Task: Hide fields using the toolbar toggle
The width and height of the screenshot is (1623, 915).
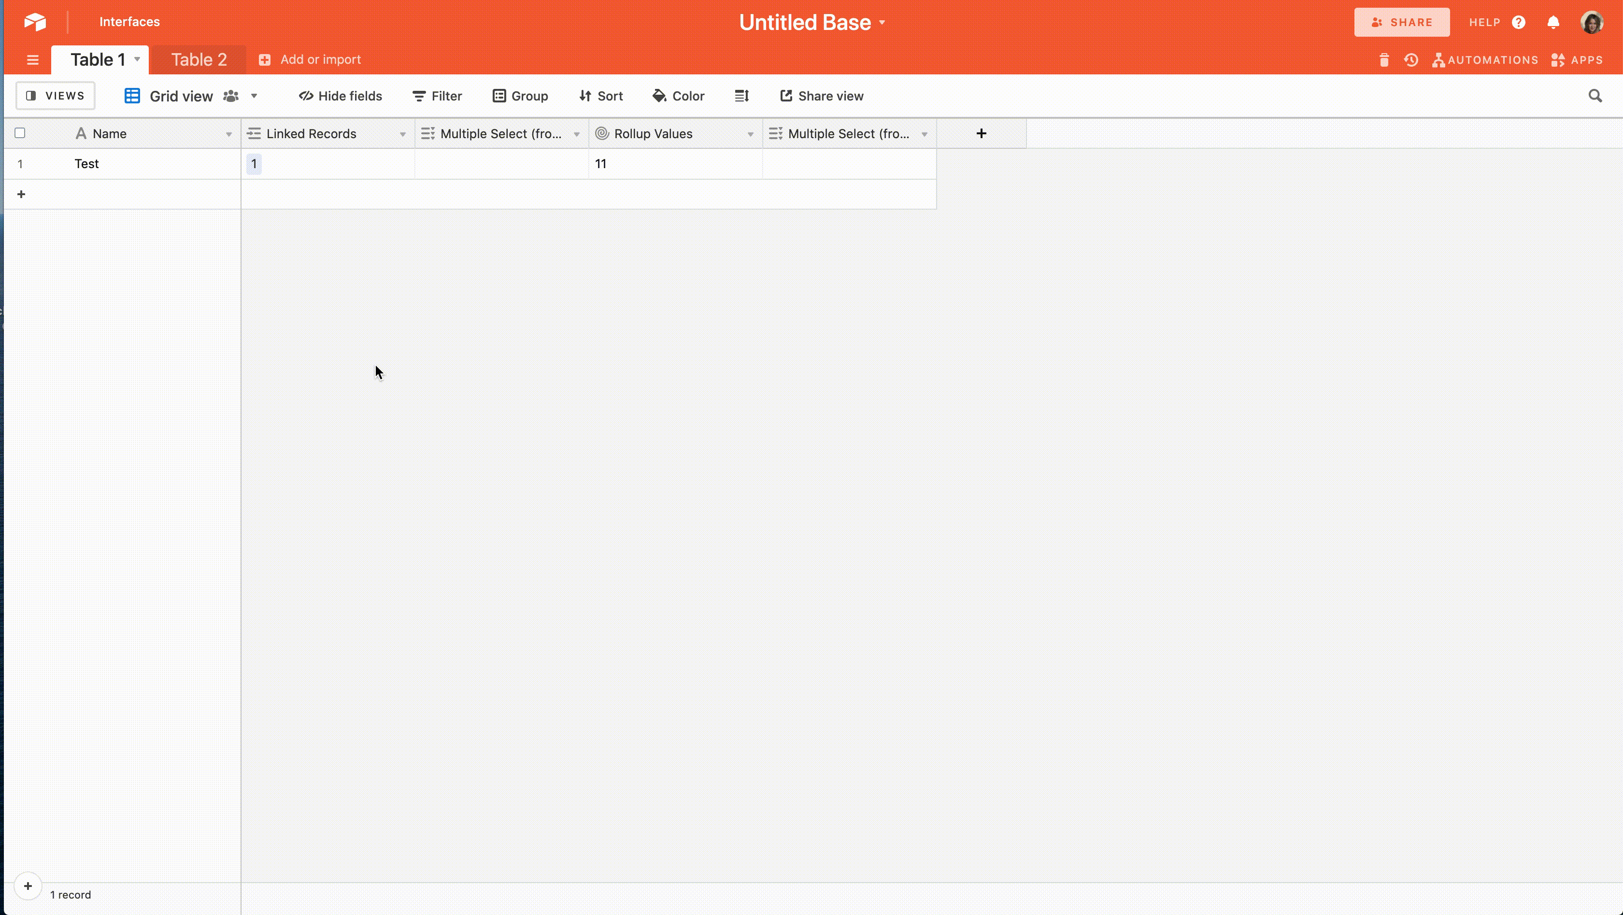Action: point(340,96)
